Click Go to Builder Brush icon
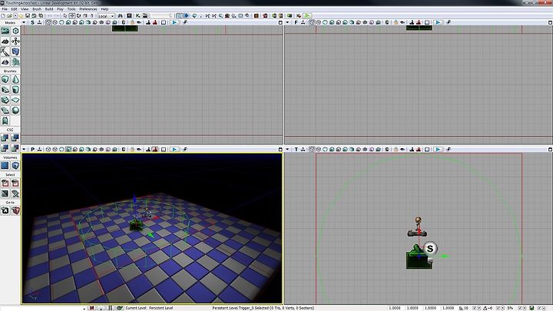The height and width of the screenshot is (311, 553). pyautogui.click(x=15, y=210)
